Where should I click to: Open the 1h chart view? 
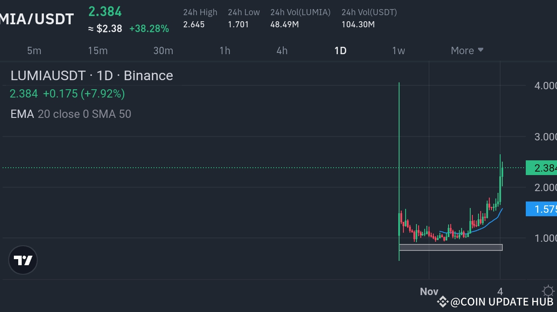pos(225,50)
